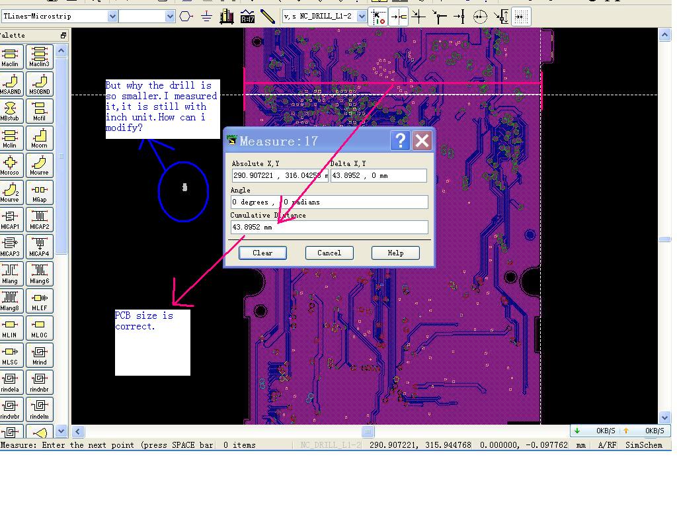
Task: Select the MLSC short-circuit stub component
Action: (x=11, y=356)
